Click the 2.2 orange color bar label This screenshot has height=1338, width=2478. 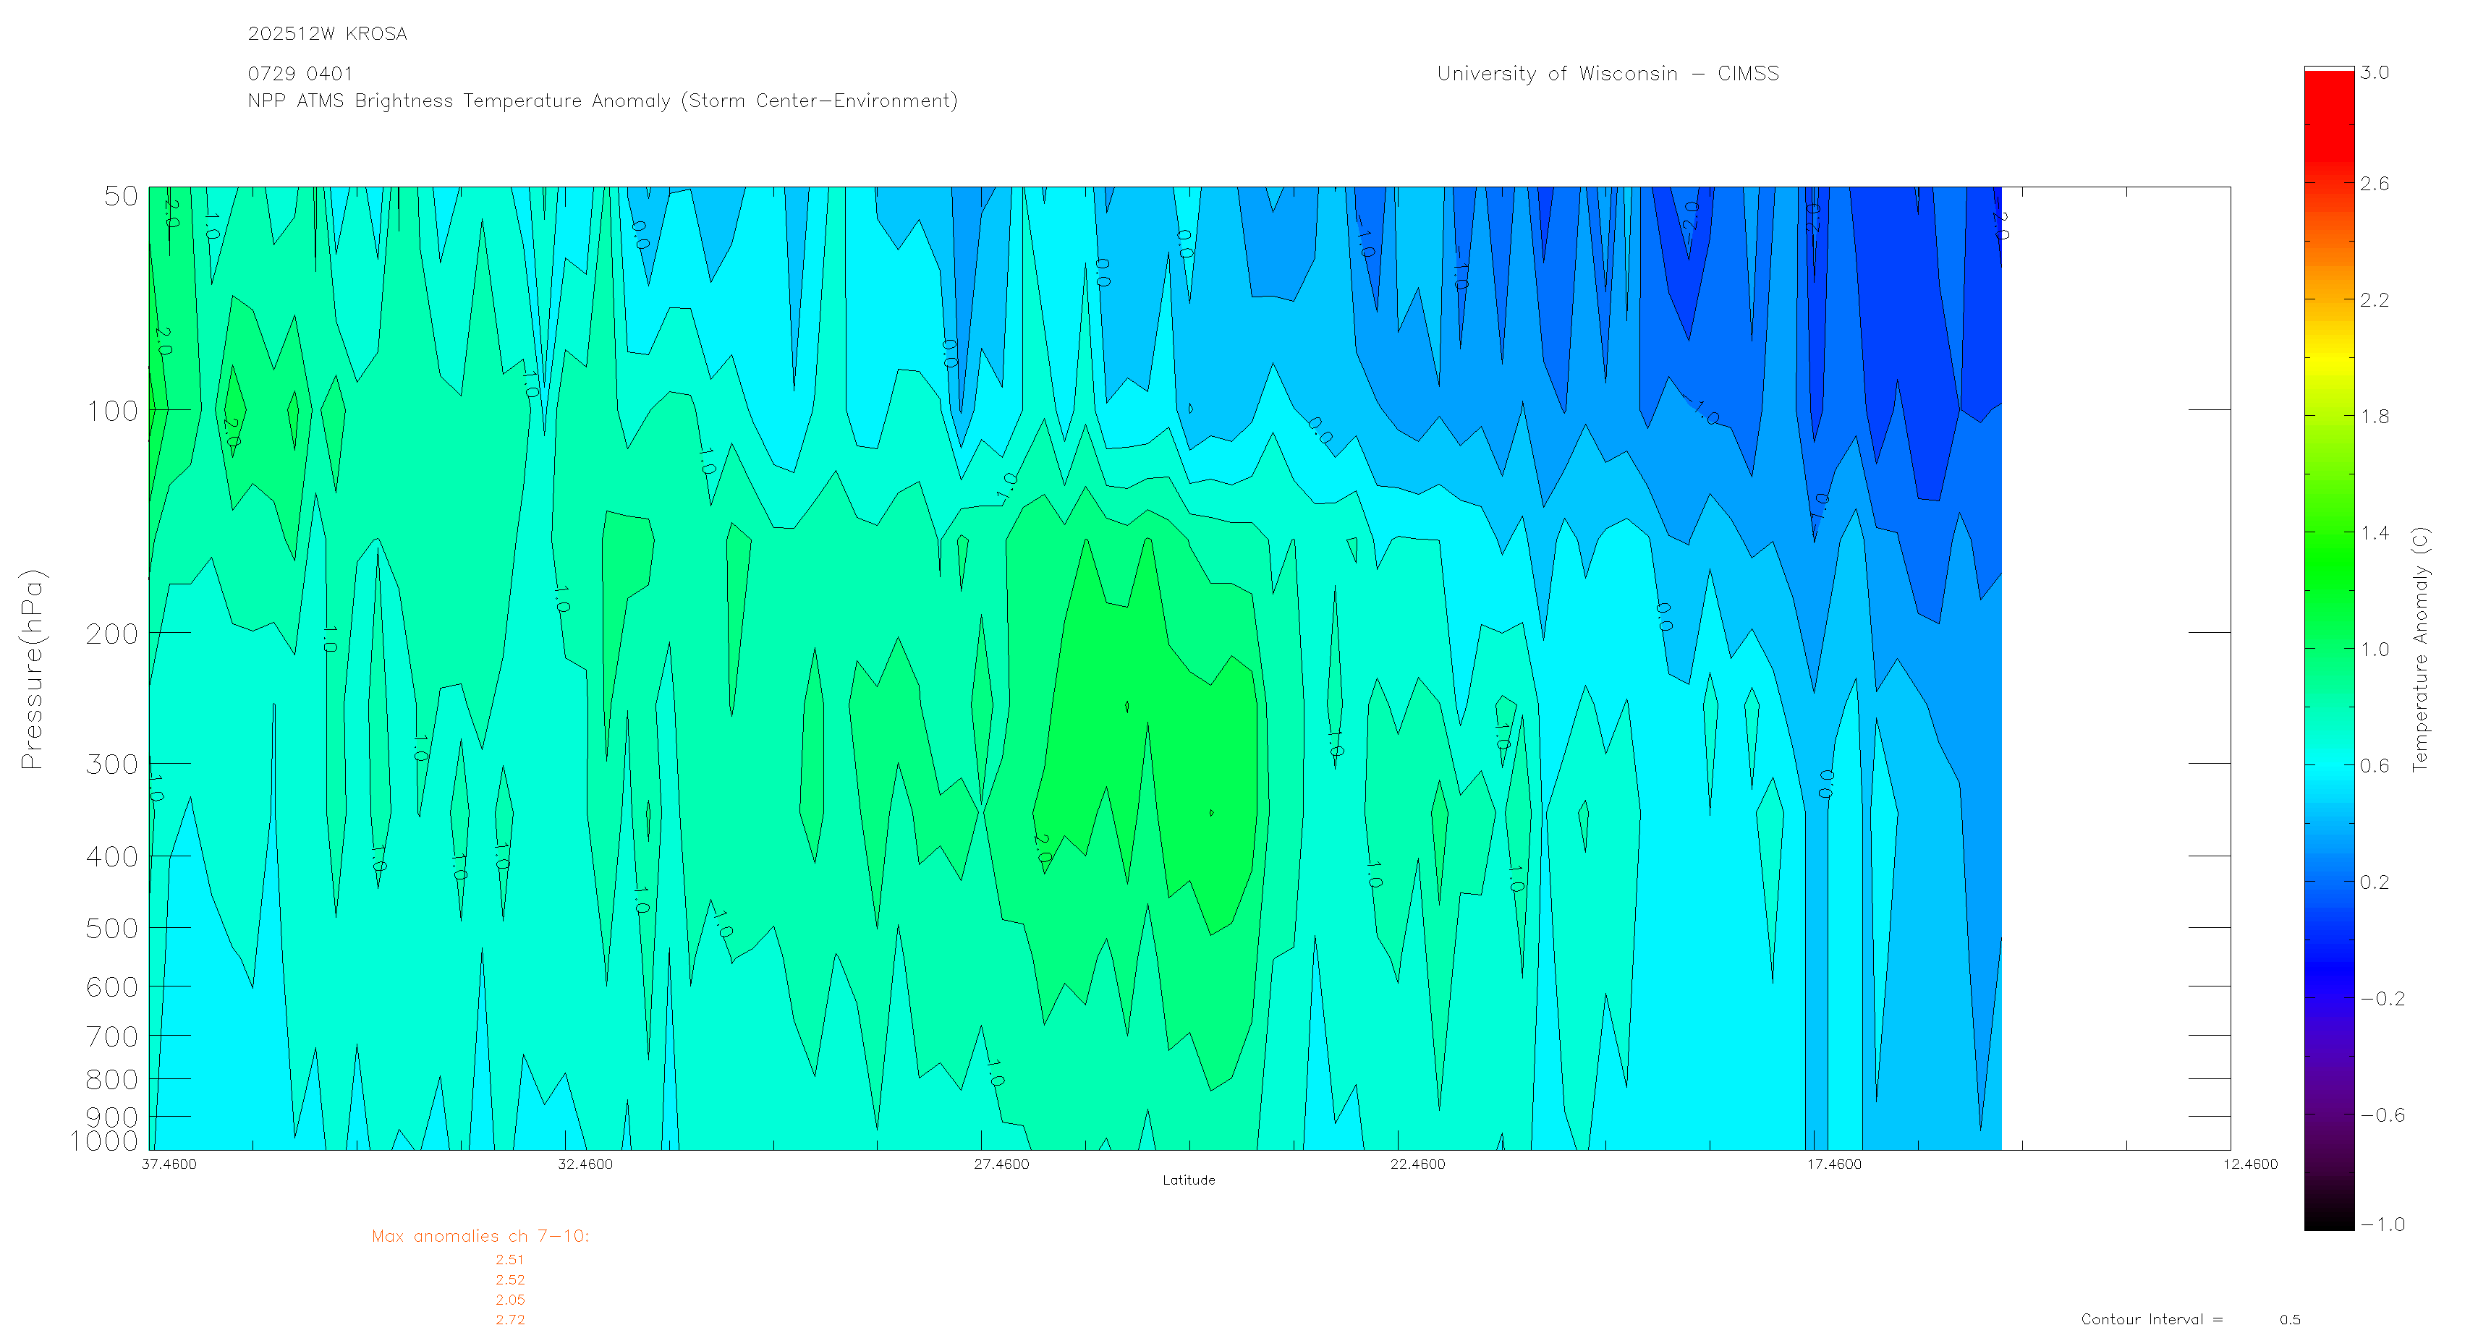(x=2374, y=300)
